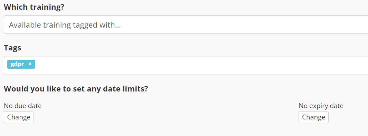The width and height of the screenshot is (368, 136).
Task: Remove the gdpr tag with its x icon
Action: coord(30,64)
